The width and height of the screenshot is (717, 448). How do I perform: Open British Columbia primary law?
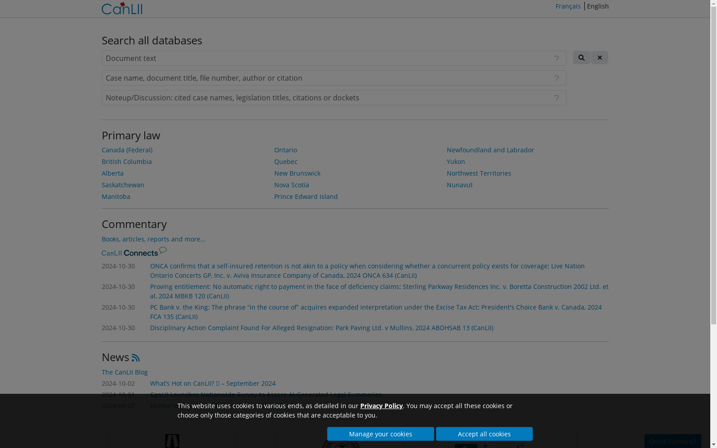point(127,162)
